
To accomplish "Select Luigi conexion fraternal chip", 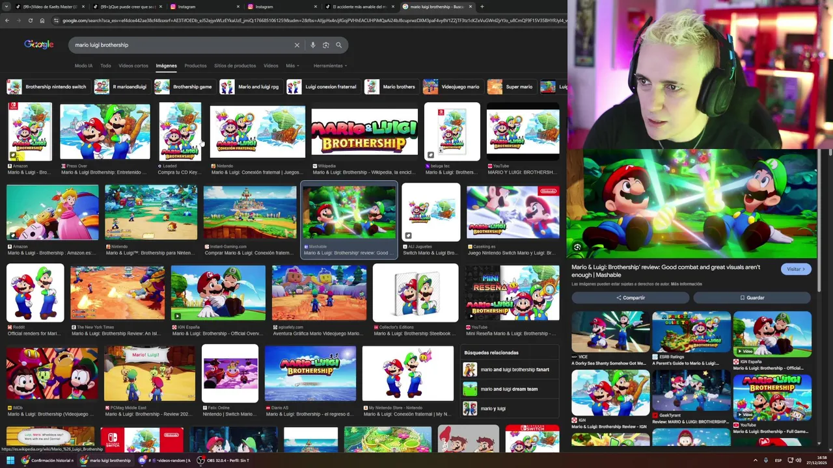I will [x=323, y=86].
